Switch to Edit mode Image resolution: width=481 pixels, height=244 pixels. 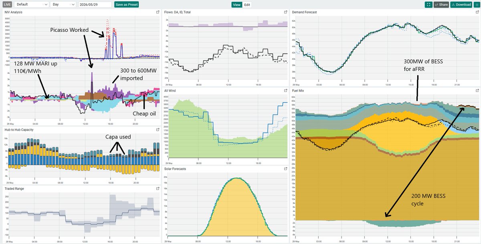click(x=247, y=5)
